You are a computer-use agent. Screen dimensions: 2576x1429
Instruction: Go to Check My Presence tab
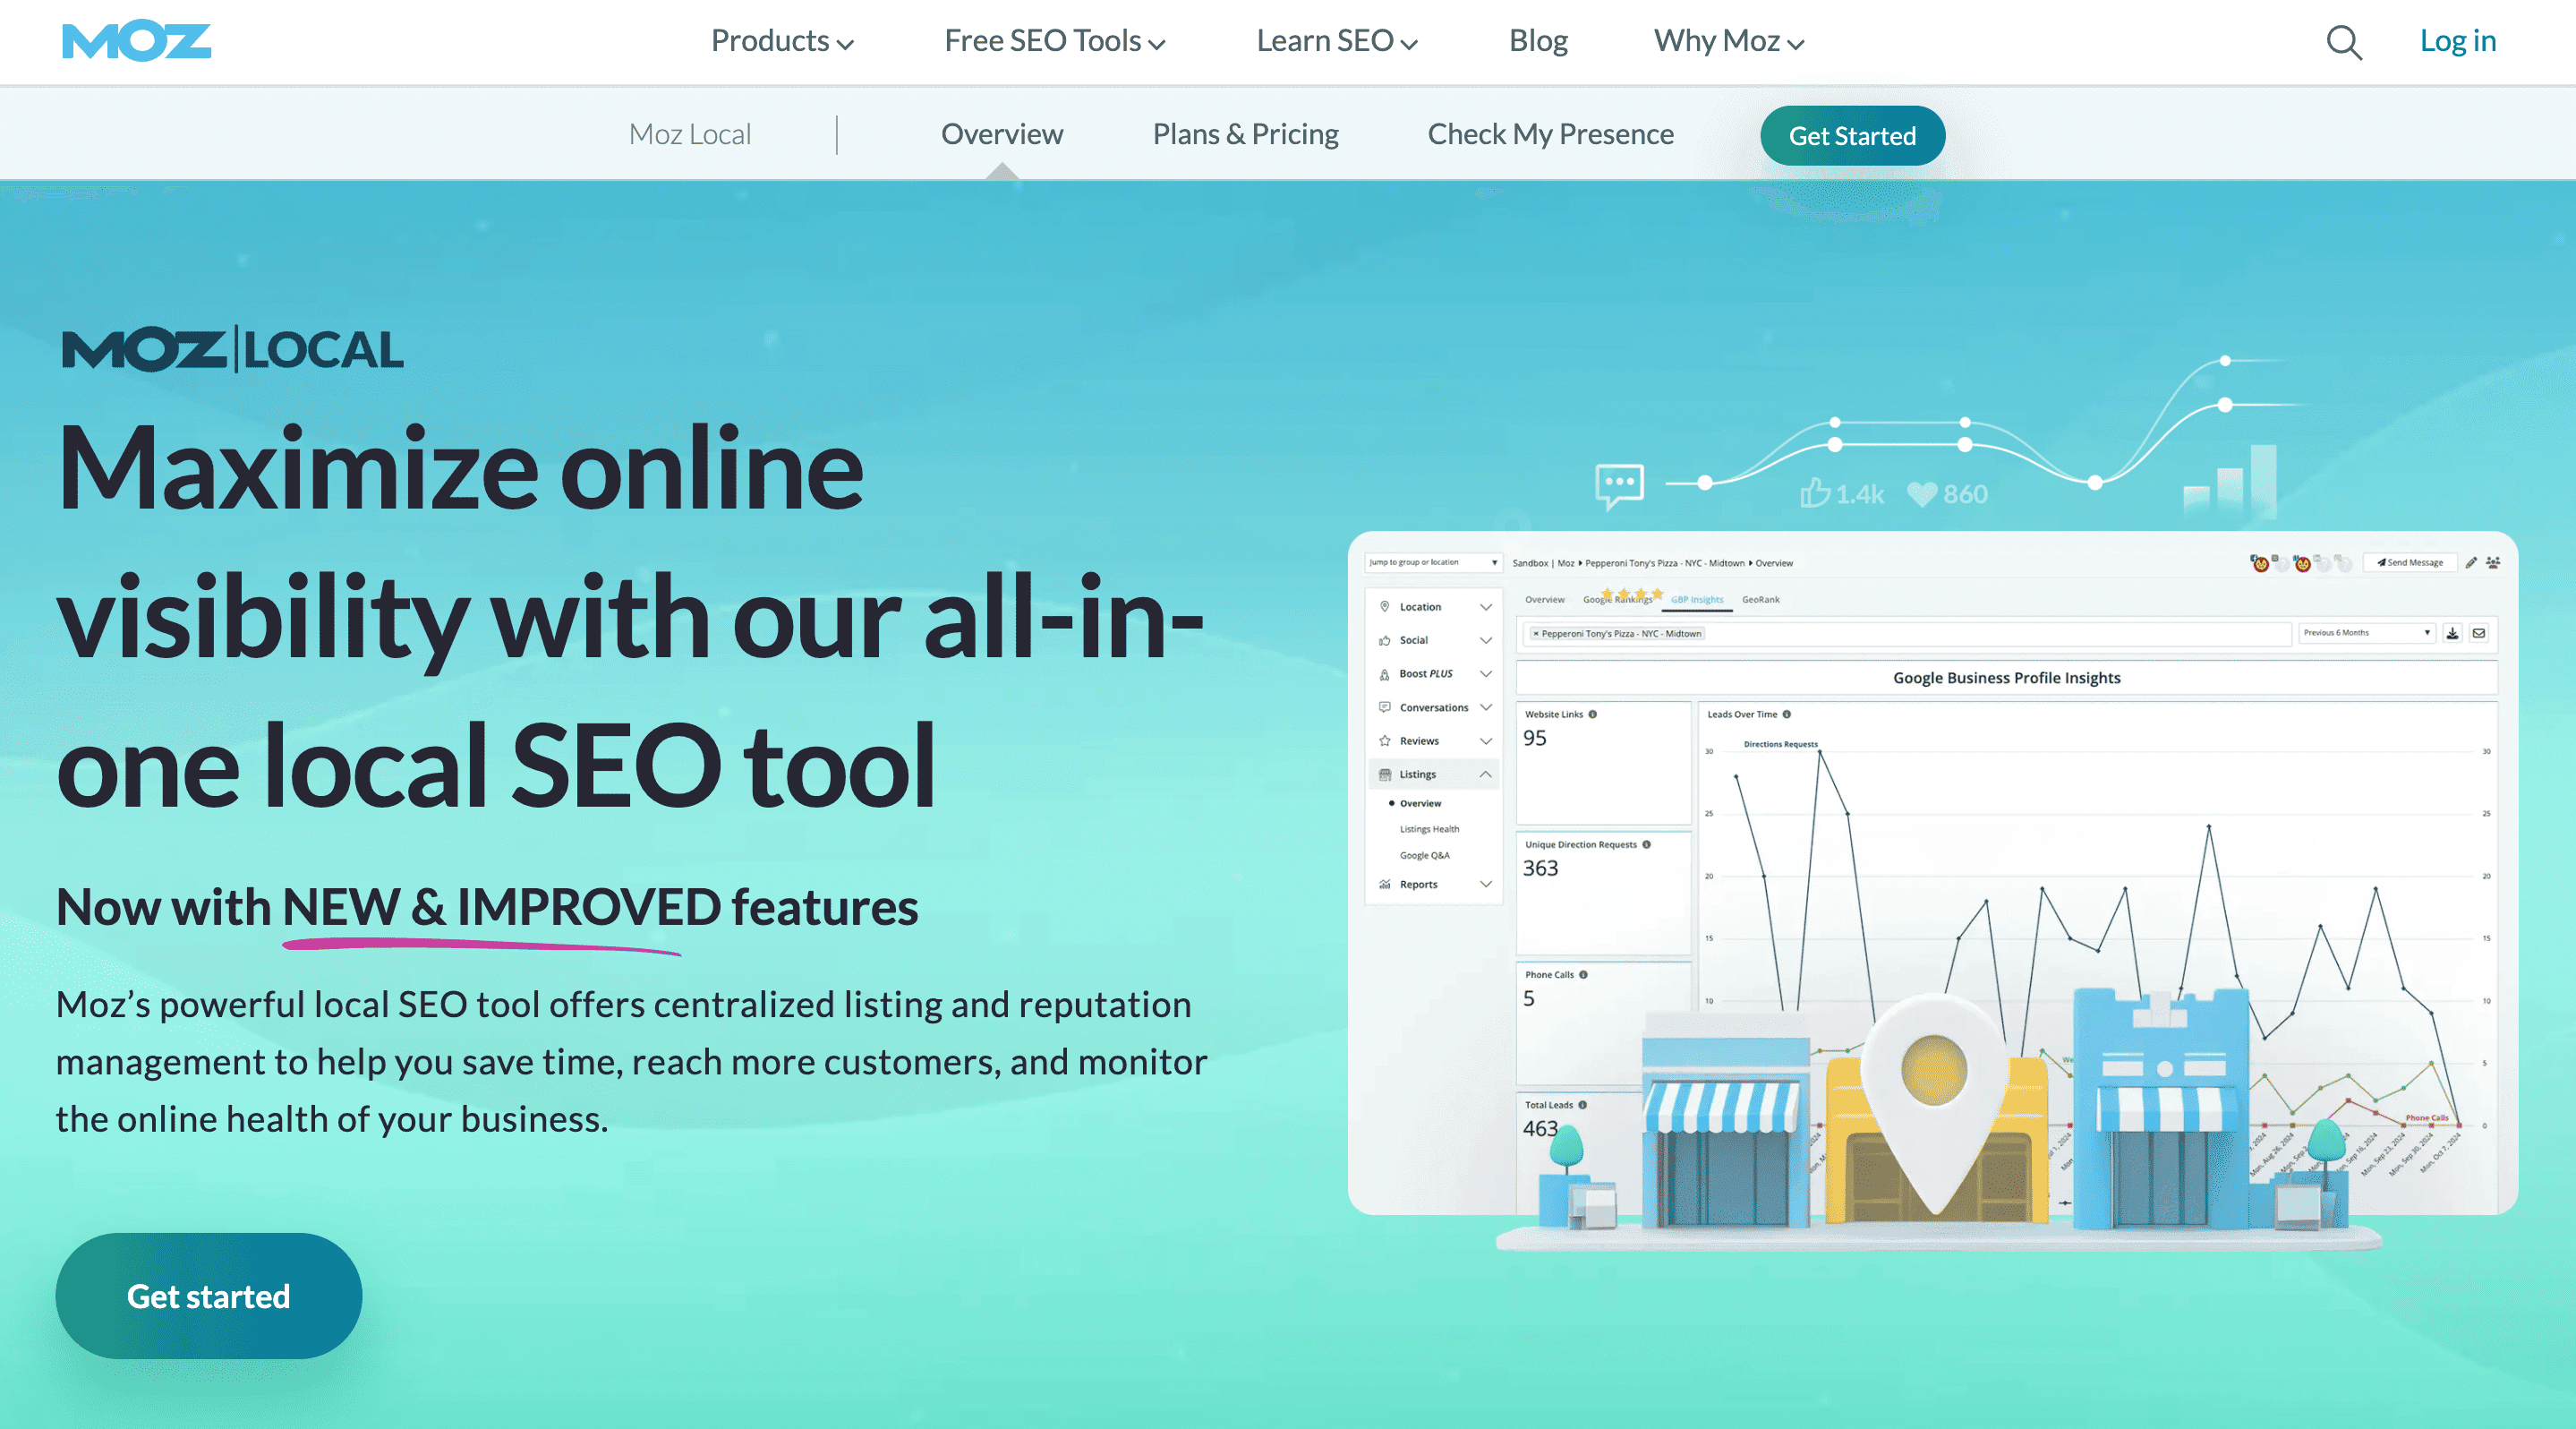point(1550,134)
